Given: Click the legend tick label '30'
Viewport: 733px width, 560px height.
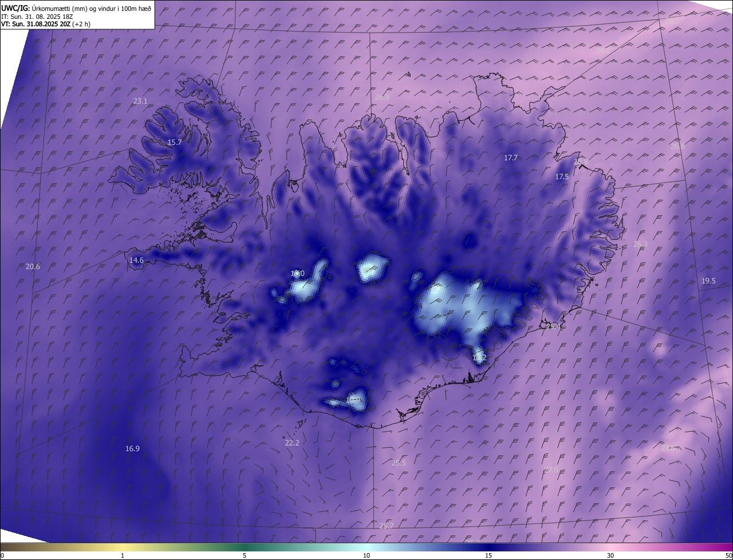Looking at the screenshot, I should point(610,555).
